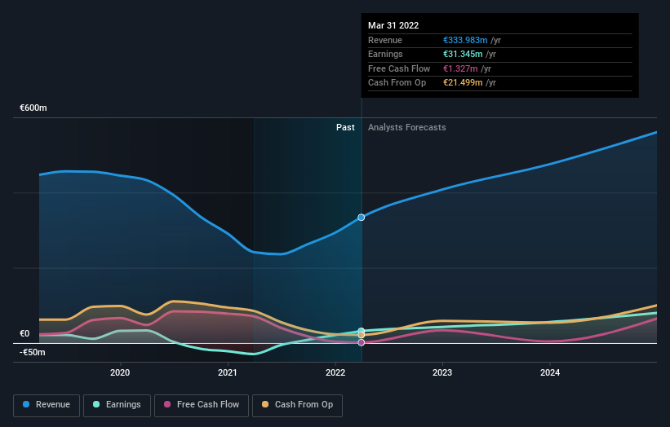Click the -€50m y-axis label
Image resolution: width=670 pixels, height=427 pixels.
[32, 352]
